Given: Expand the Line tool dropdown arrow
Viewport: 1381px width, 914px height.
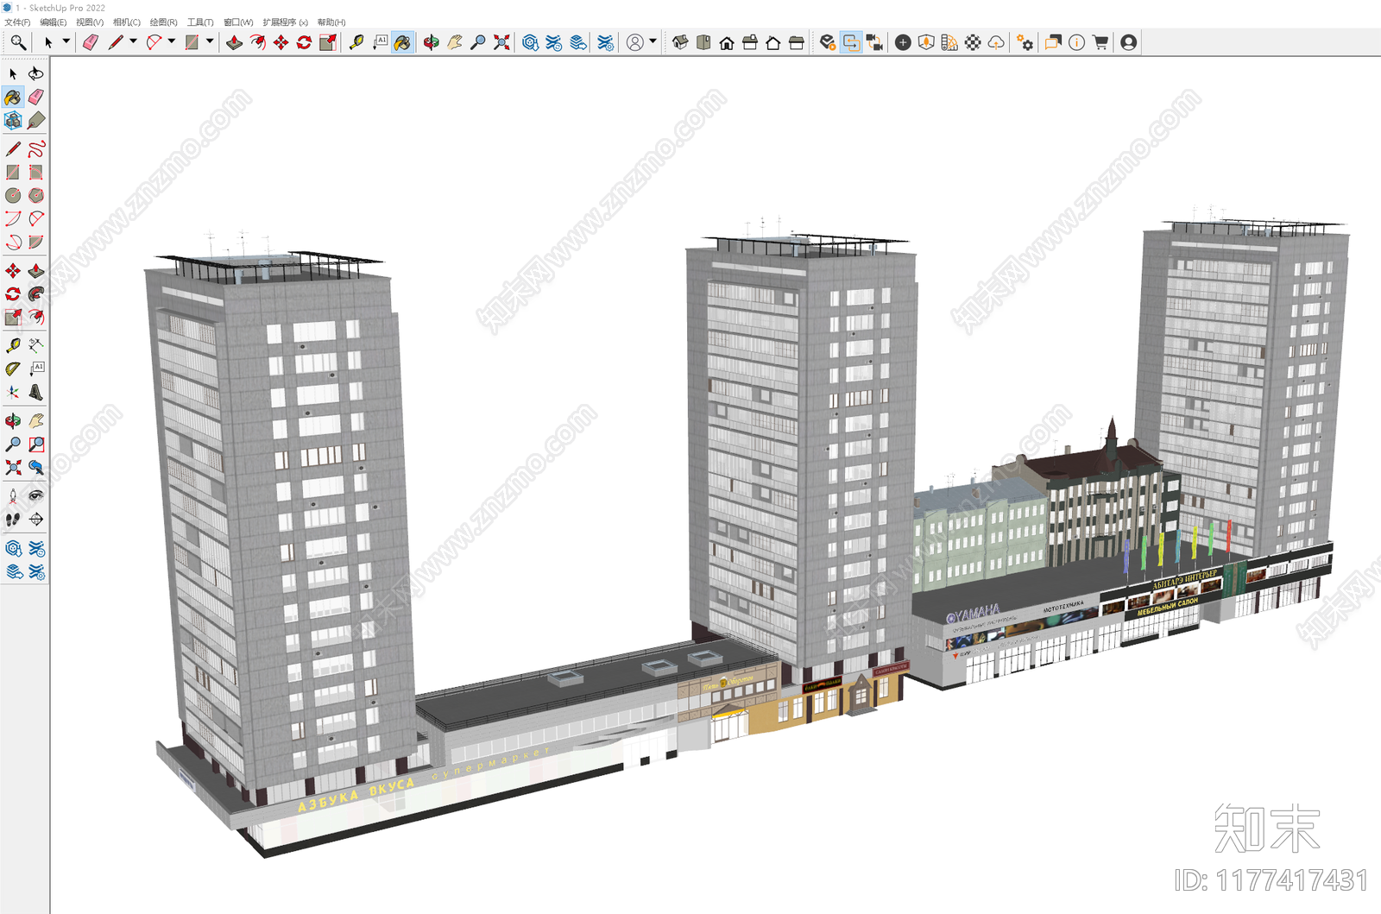Looking at the screenshot, I should tap(133, 41).
